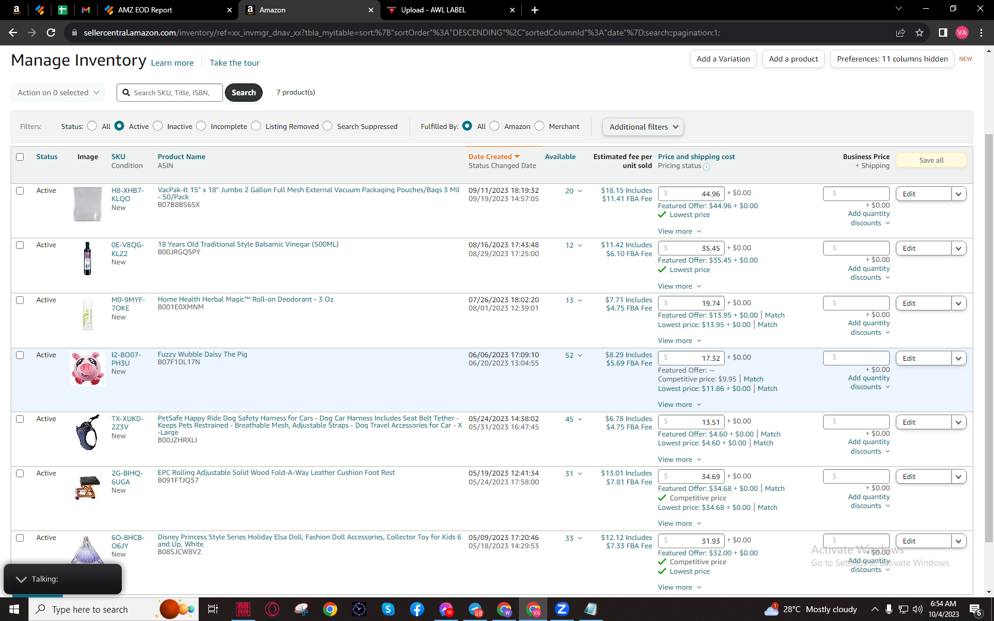Image resolution: width=994 pixels, height=621 pixels.
Task: Open the Fuzzy Wubble pig product thumbnail
Action: (x=88, y=368)
